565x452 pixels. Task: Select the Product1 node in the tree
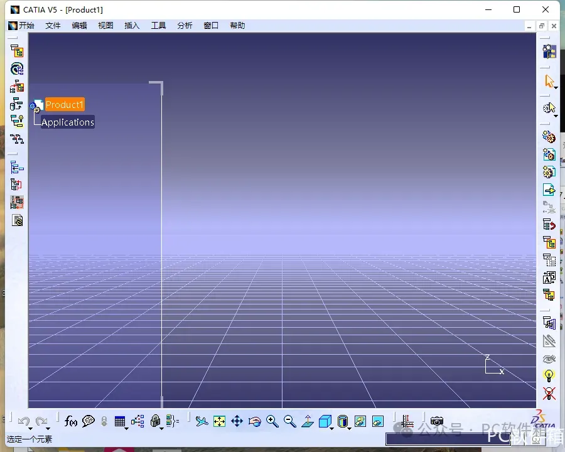point(65,105)
